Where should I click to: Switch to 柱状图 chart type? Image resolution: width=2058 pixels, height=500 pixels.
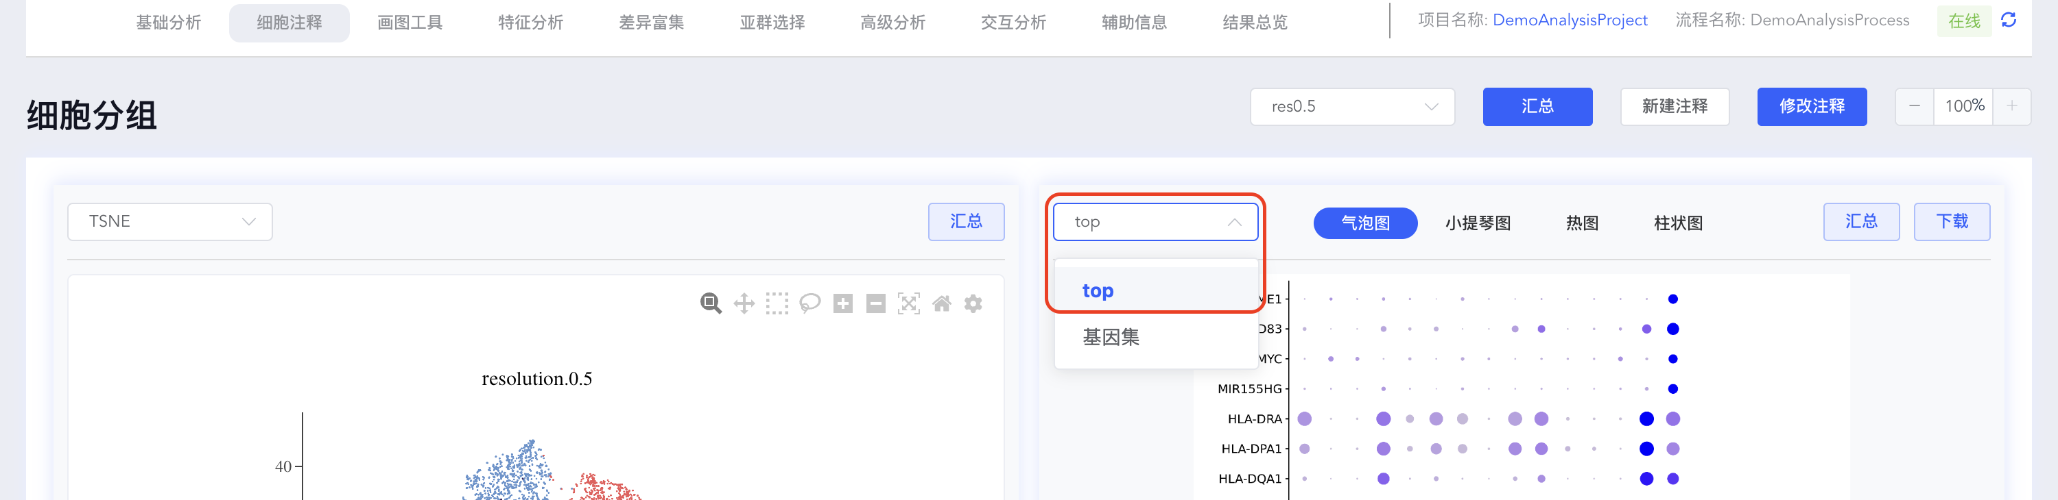1678,223
